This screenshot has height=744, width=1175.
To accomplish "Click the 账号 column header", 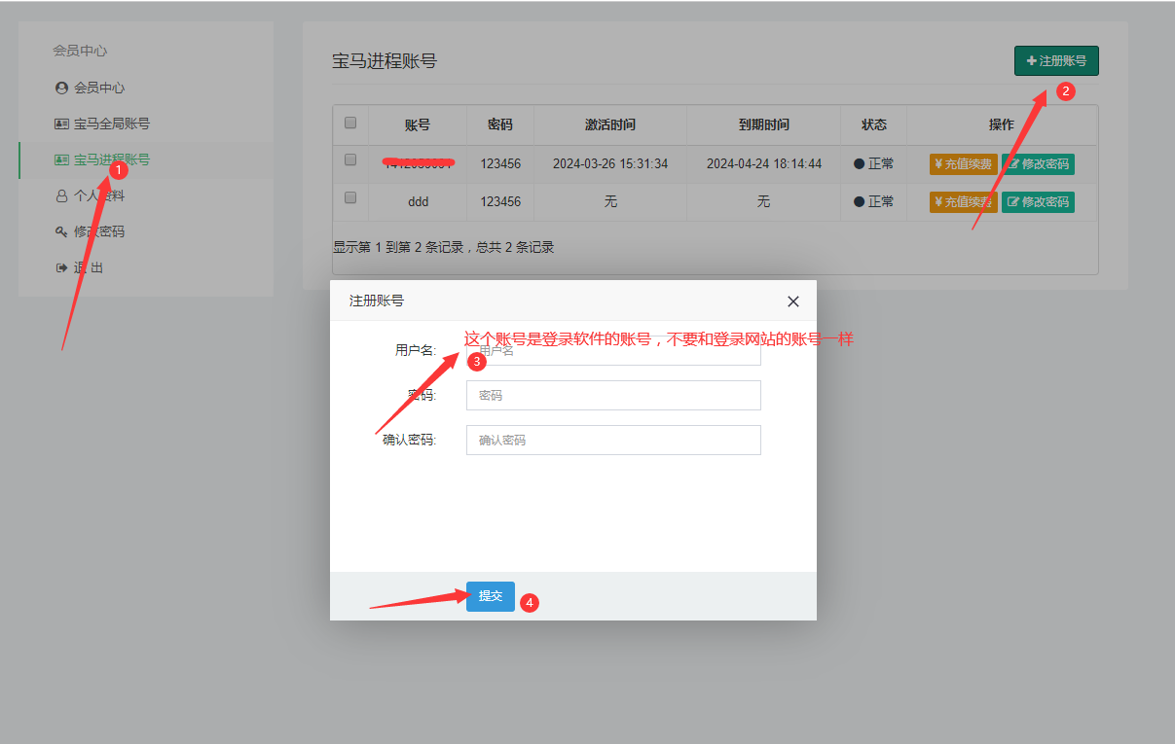I will pyautogui.click(x=418, y=124).
